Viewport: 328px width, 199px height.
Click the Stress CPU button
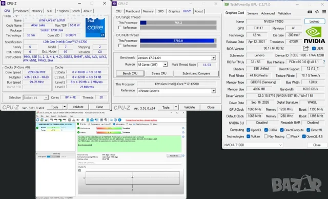pyautogui.click(x=159, y=73)
